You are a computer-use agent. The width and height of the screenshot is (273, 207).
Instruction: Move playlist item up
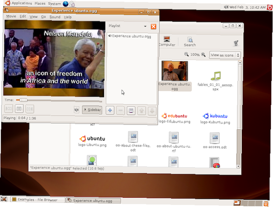point(141,111)
